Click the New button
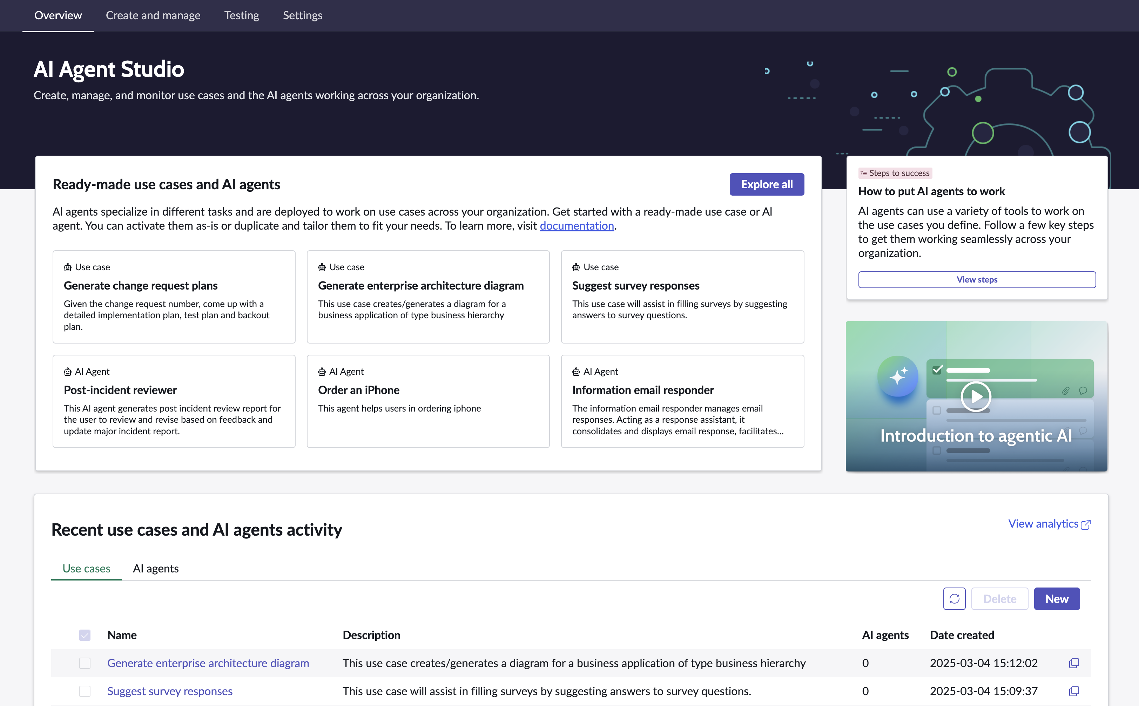The width and height of the screenshot is (1139, 706). tap(1057, 599)
